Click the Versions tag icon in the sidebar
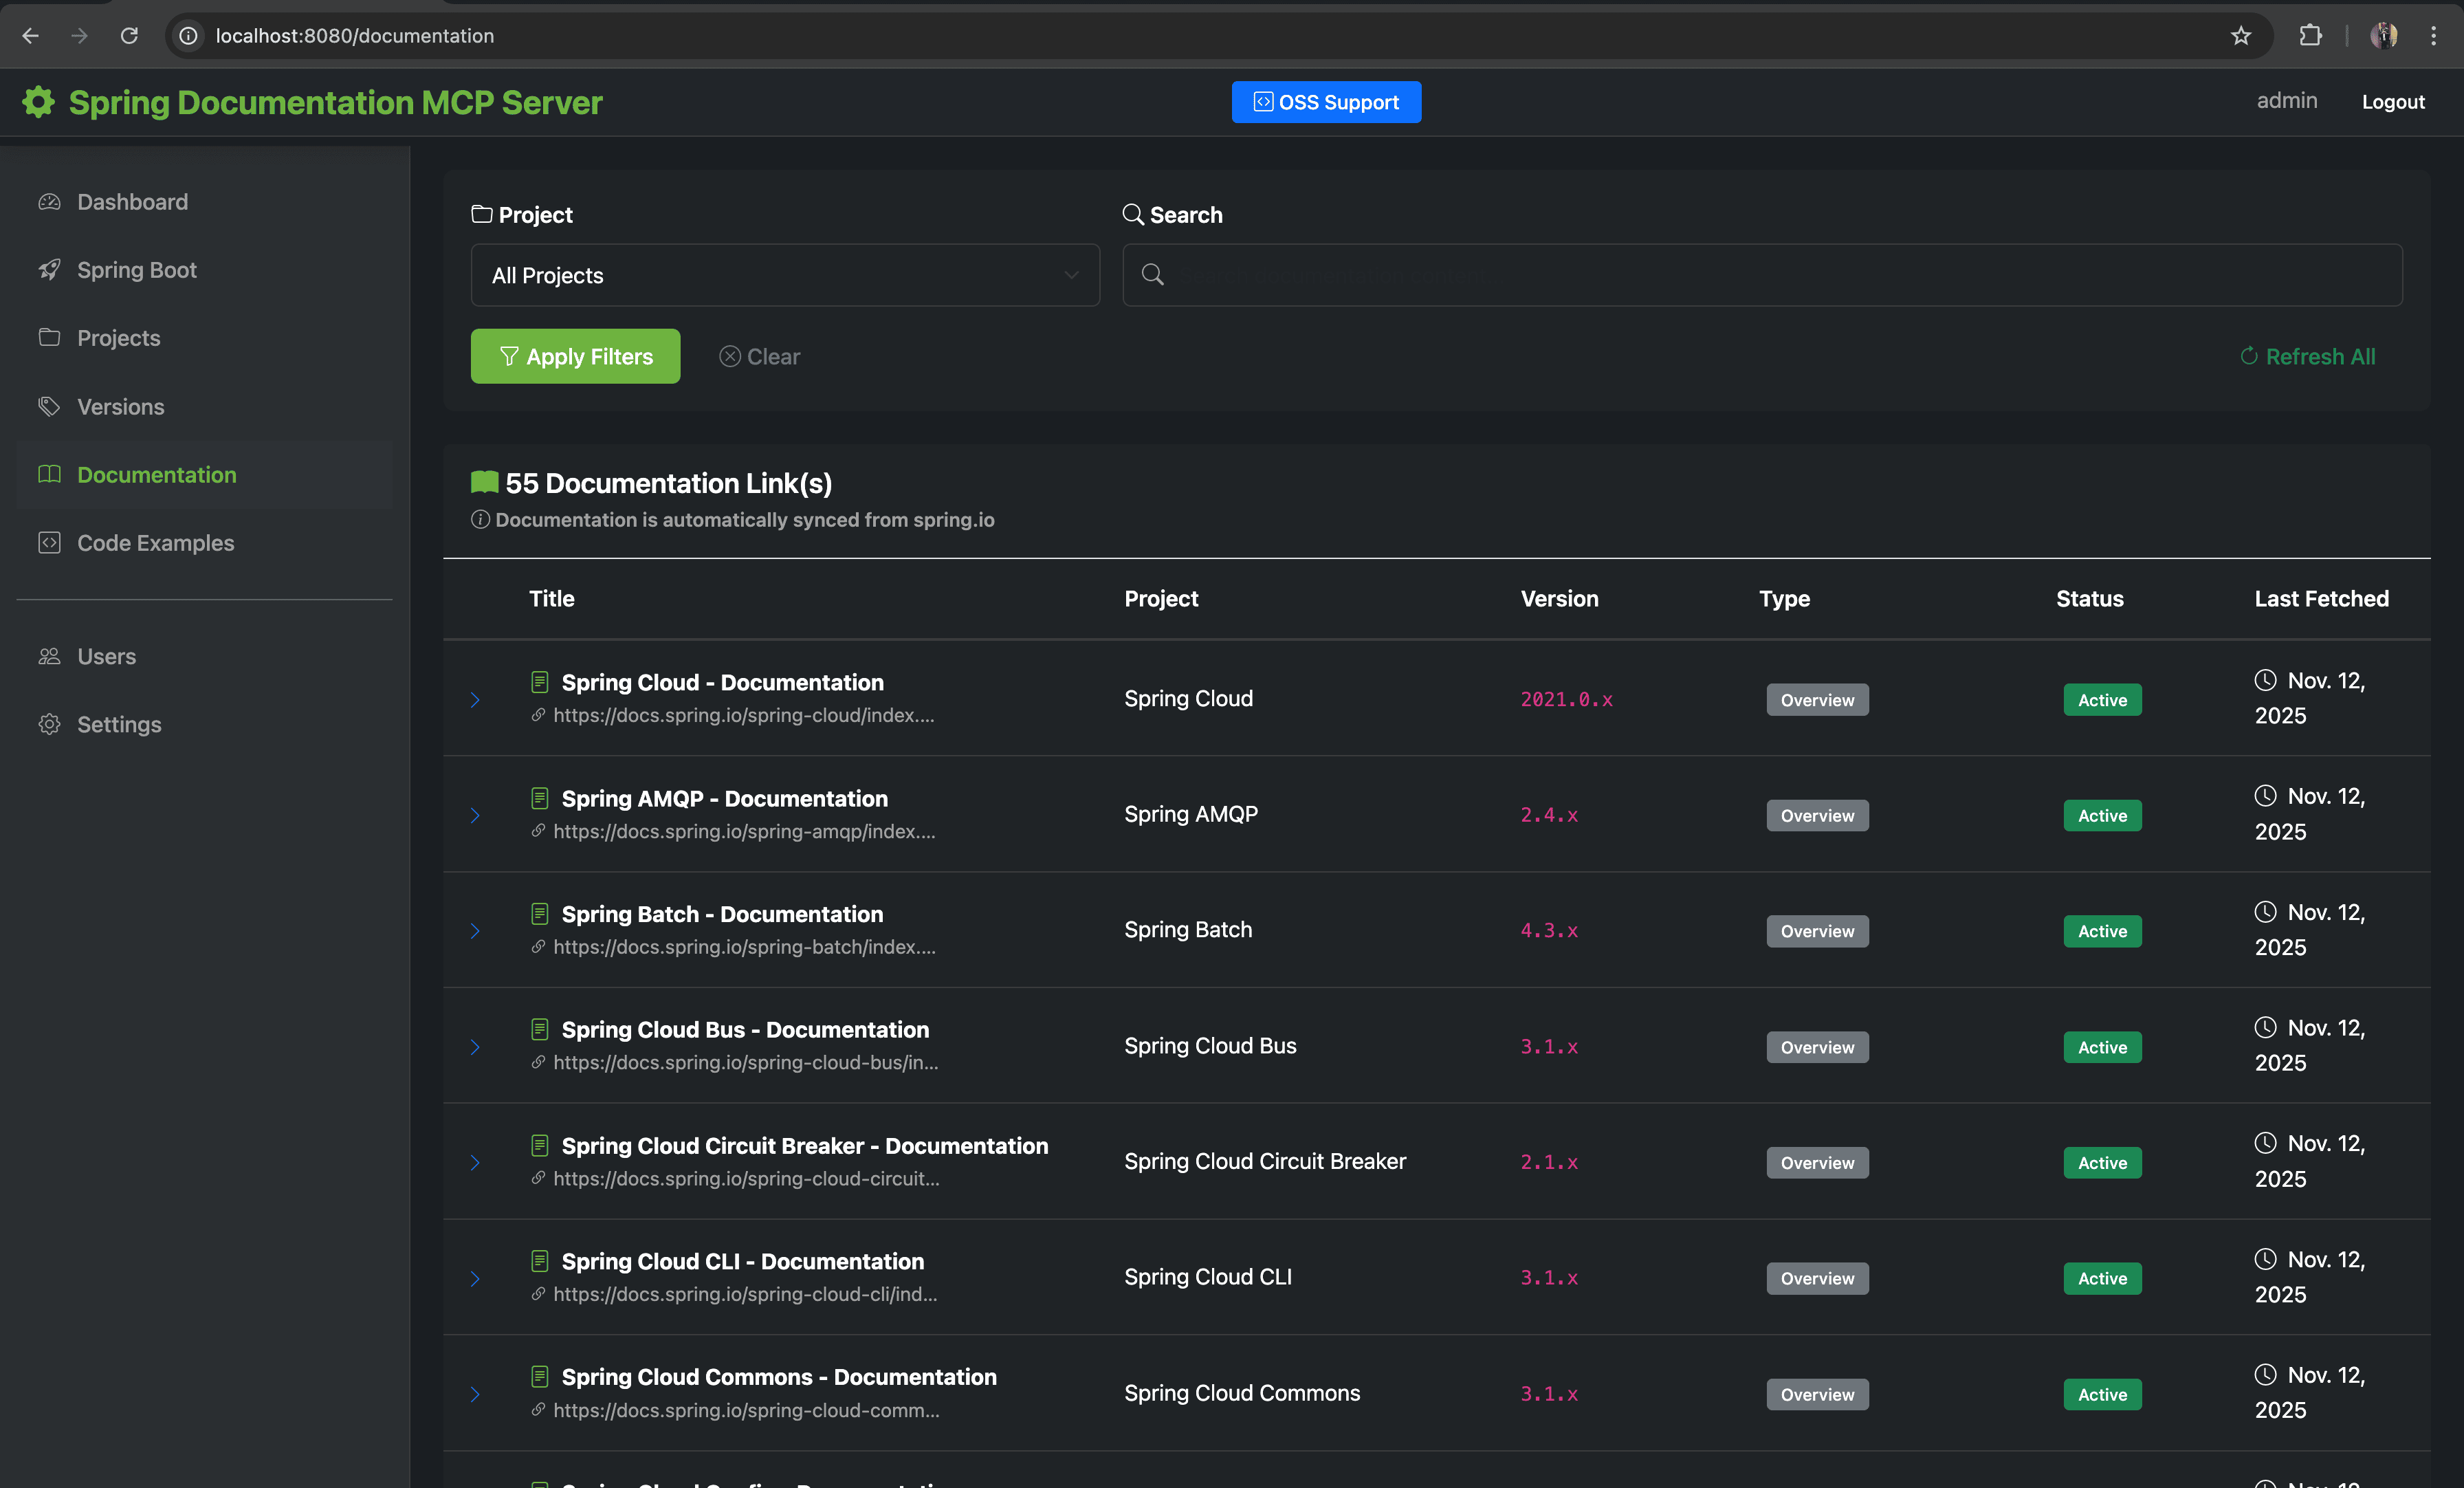The image size is (2464, 1488). pyautogui.click(x=49, y=407)
